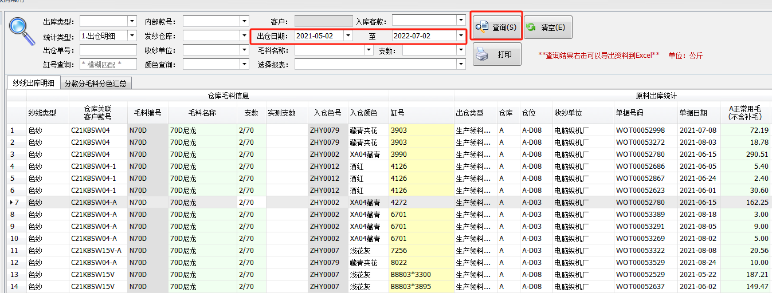772x293 pixels.
Task: Click the 打印 print button
Action: [497, 54]
